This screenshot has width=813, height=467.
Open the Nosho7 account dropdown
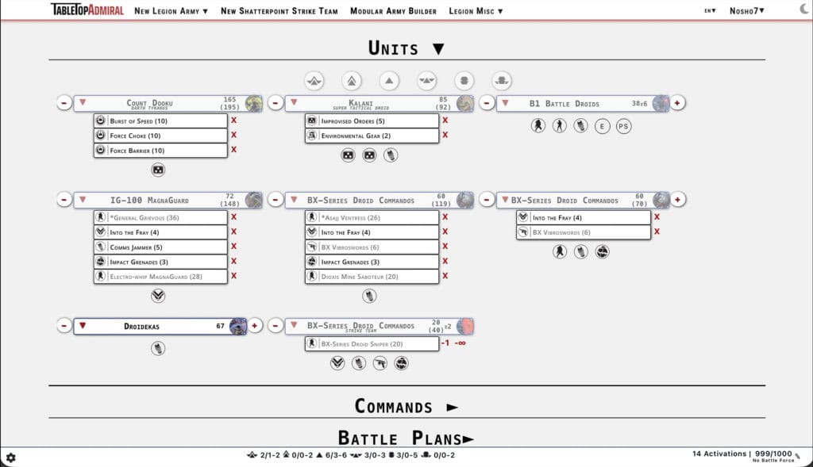(746, 11)
